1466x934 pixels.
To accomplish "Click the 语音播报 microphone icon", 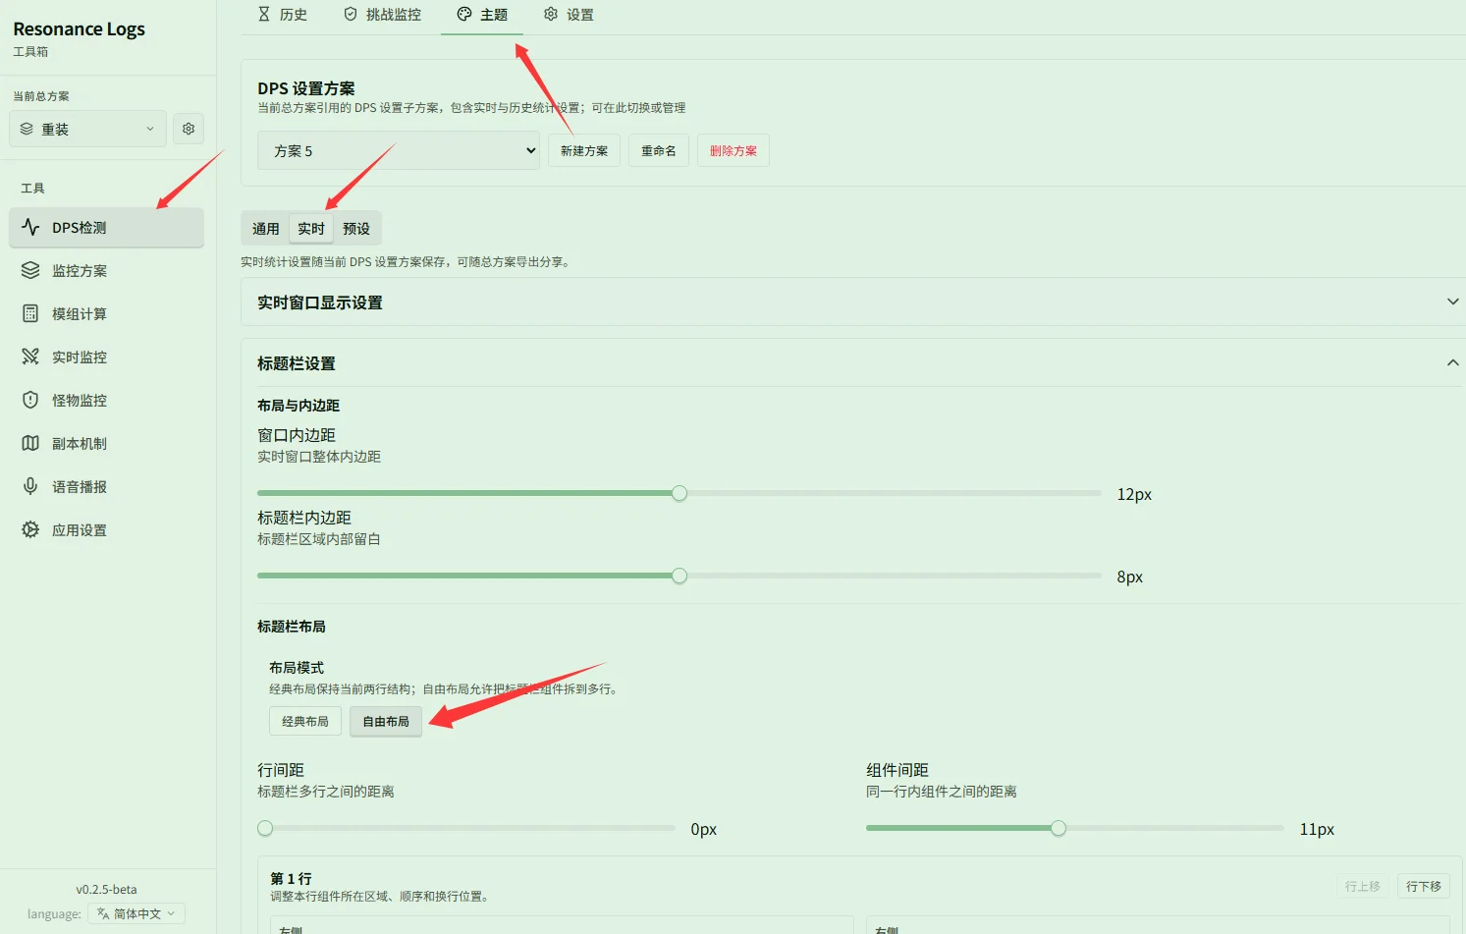I will coord(30,486).
